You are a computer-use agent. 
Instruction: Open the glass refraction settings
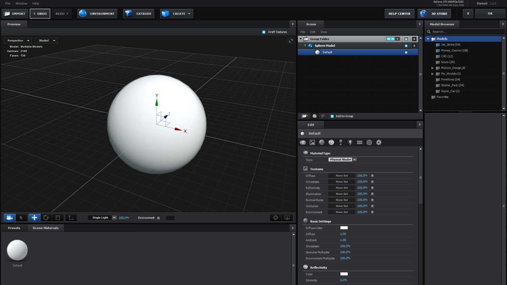pos(341,142)
